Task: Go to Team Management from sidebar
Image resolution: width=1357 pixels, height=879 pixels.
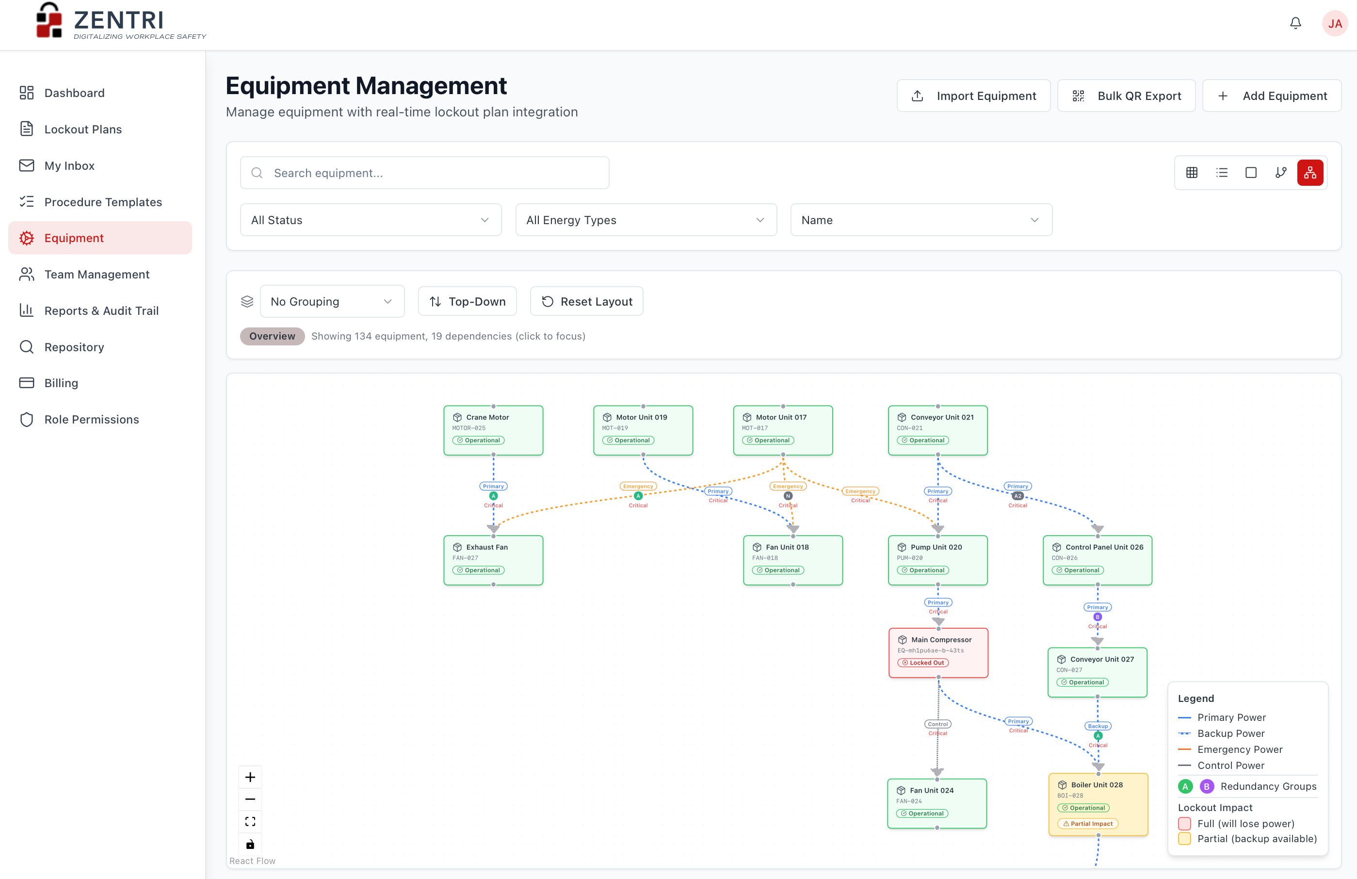Action: 97,275
